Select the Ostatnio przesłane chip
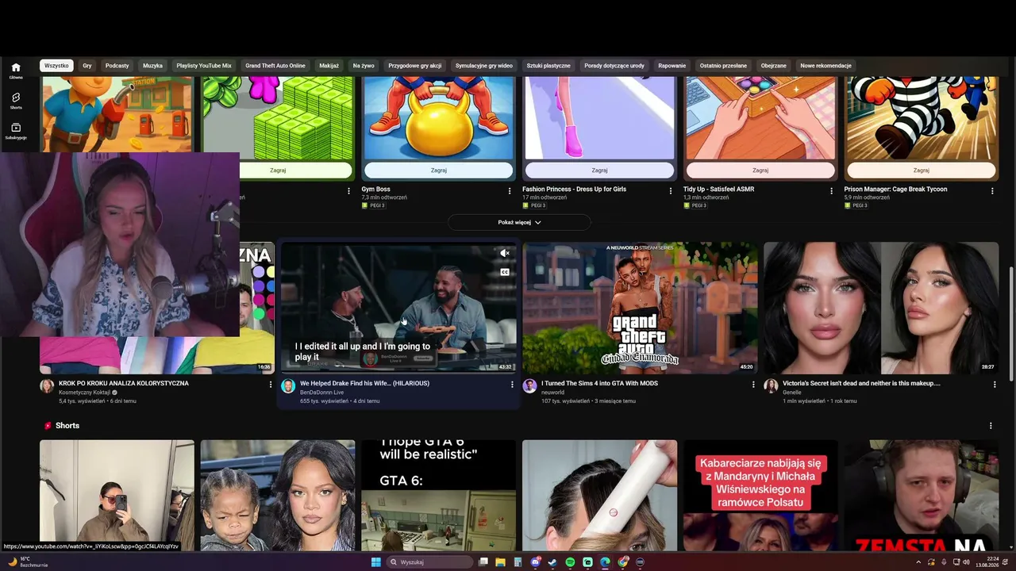This screenshot has height=571, width=1016. click(x=723, y=66)
